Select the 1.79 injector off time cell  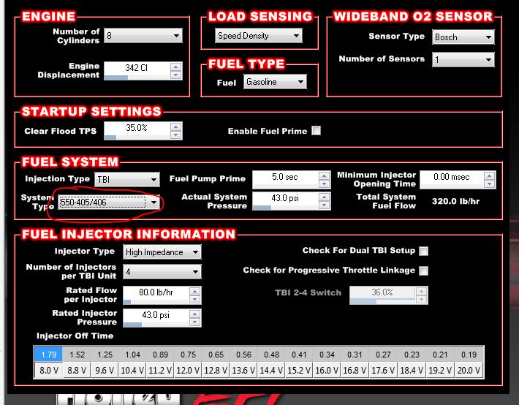47,354
